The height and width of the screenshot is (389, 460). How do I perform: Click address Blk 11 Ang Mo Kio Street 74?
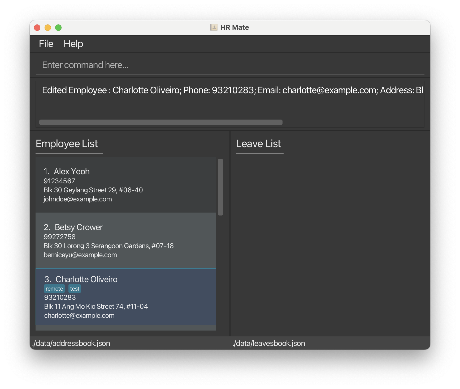point(96,306)
